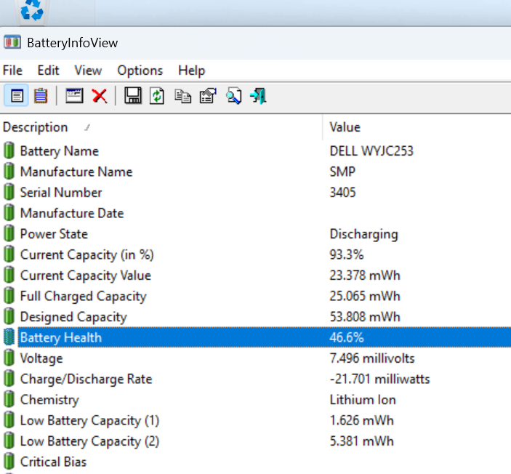Click the 5.381 mWh value
511x474 pixels.
(x=361, y=441)
